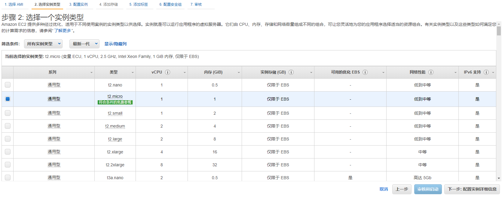Open the vCPU column sort arrow
Viewport: 502px width, 199px height.
pyautogui.click(x=185, y=73)
